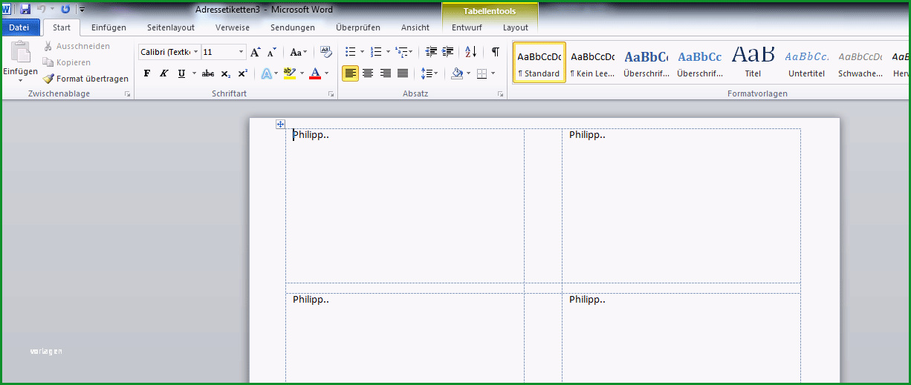This screenshot has height=385, width=911.
Task: Toggle bold (F) formatting
Action: click(x=146, y=73)
